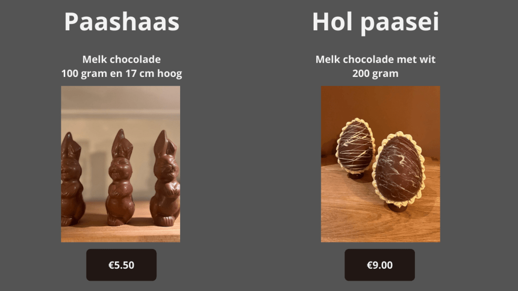The width and height of the screenshot is (518, 291).
Task: Click the chocolate eggs product photo
Action: [x=380, y=164]
